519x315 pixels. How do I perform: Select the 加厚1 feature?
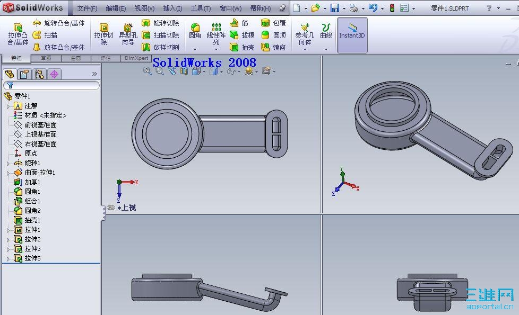click(x=27, y=182)
